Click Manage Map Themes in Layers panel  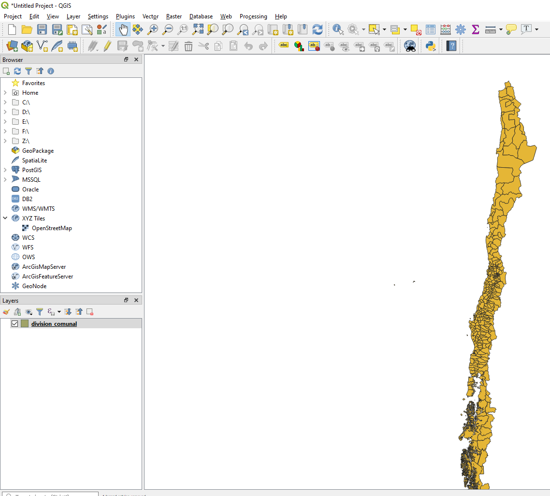pos(29,312)
